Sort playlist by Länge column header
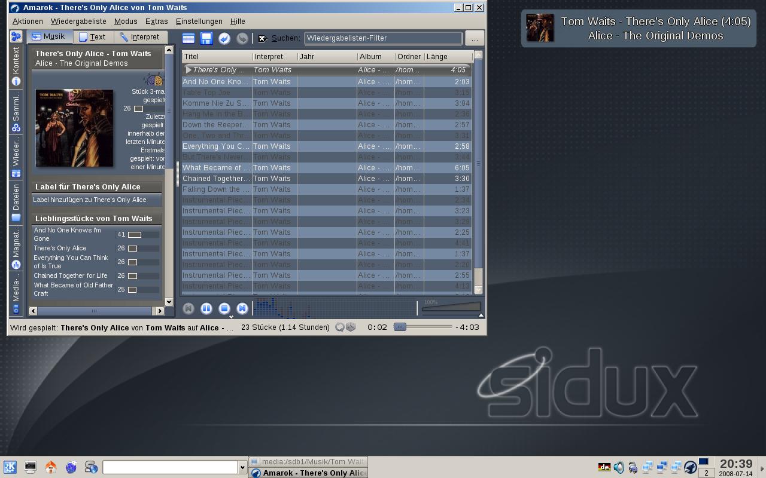 (x=448, y=57)
